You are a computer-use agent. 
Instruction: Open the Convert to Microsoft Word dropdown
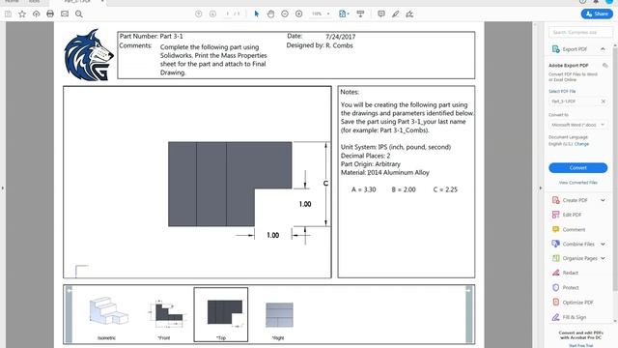pyautogui.click(x=577, y=125)
